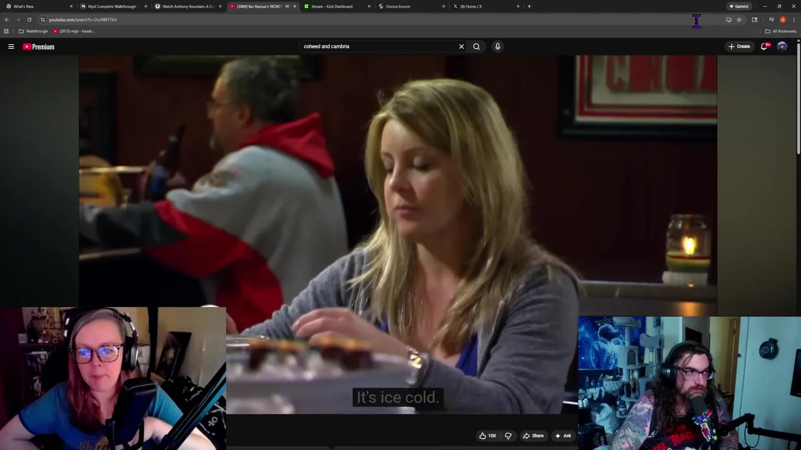Image resolution: width=801 pixels, height=450 pixels.
Task: Open a new browser tab
Action: tap(529, 6)
